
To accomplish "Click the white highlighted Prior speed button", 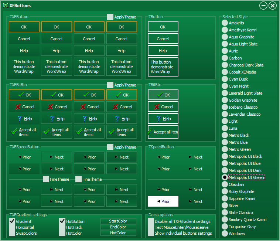I will 163,201.
